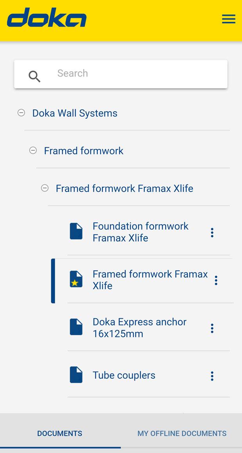
Task: Collapse the Framed formwork node
Action: click(x=33, y=150)
